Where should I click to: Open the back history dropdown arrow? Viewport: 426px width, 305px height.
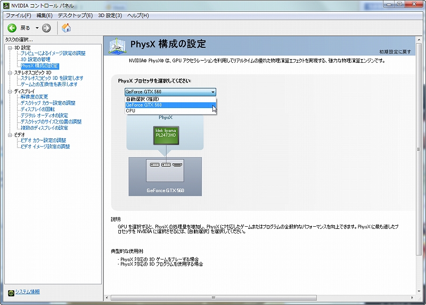tap(37, 28)
